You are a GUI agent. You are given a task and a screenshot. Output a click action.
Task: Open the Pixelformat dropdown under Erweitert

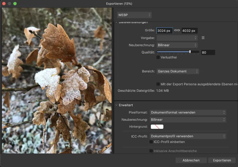188,112
